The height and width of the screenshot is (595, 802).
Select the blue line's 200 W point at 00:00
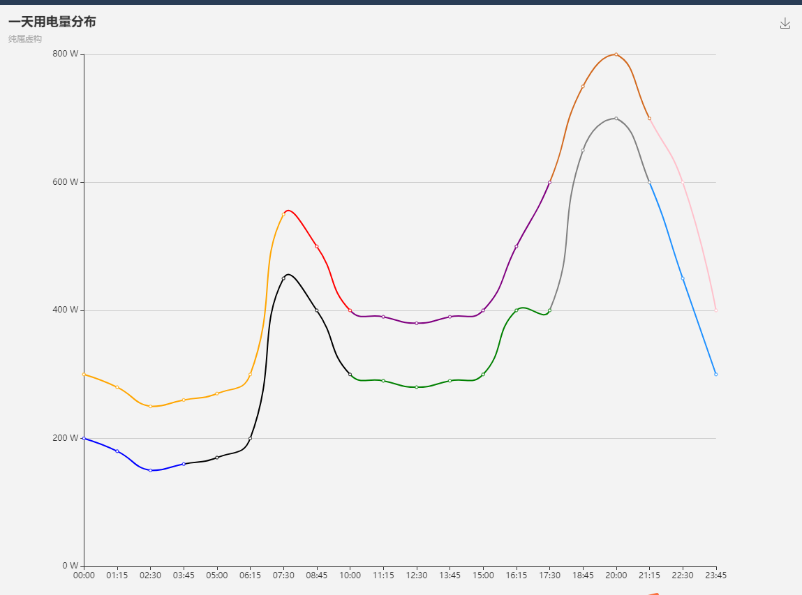(84, 438)
